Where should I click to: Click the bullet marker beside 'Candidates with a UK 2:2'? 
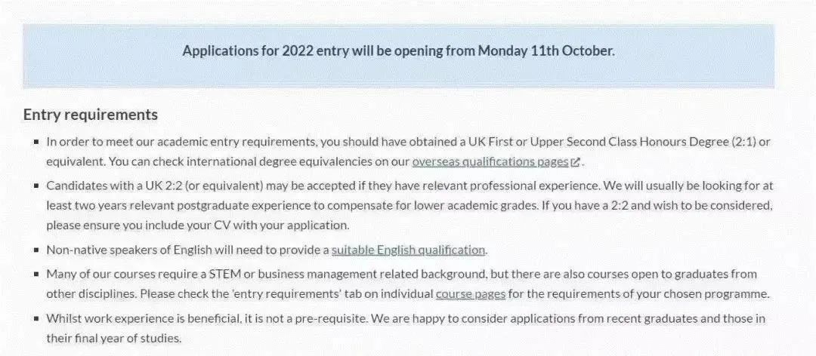click(36, 186)
